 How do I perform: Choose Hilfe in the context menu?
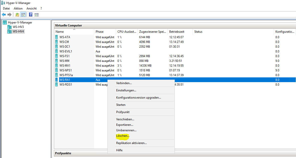[141, 150]
